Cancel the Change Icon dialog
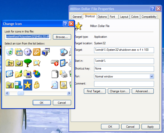The height and width of the screenshot is (133, 164). pyautogui.click(x=62, y=103)
